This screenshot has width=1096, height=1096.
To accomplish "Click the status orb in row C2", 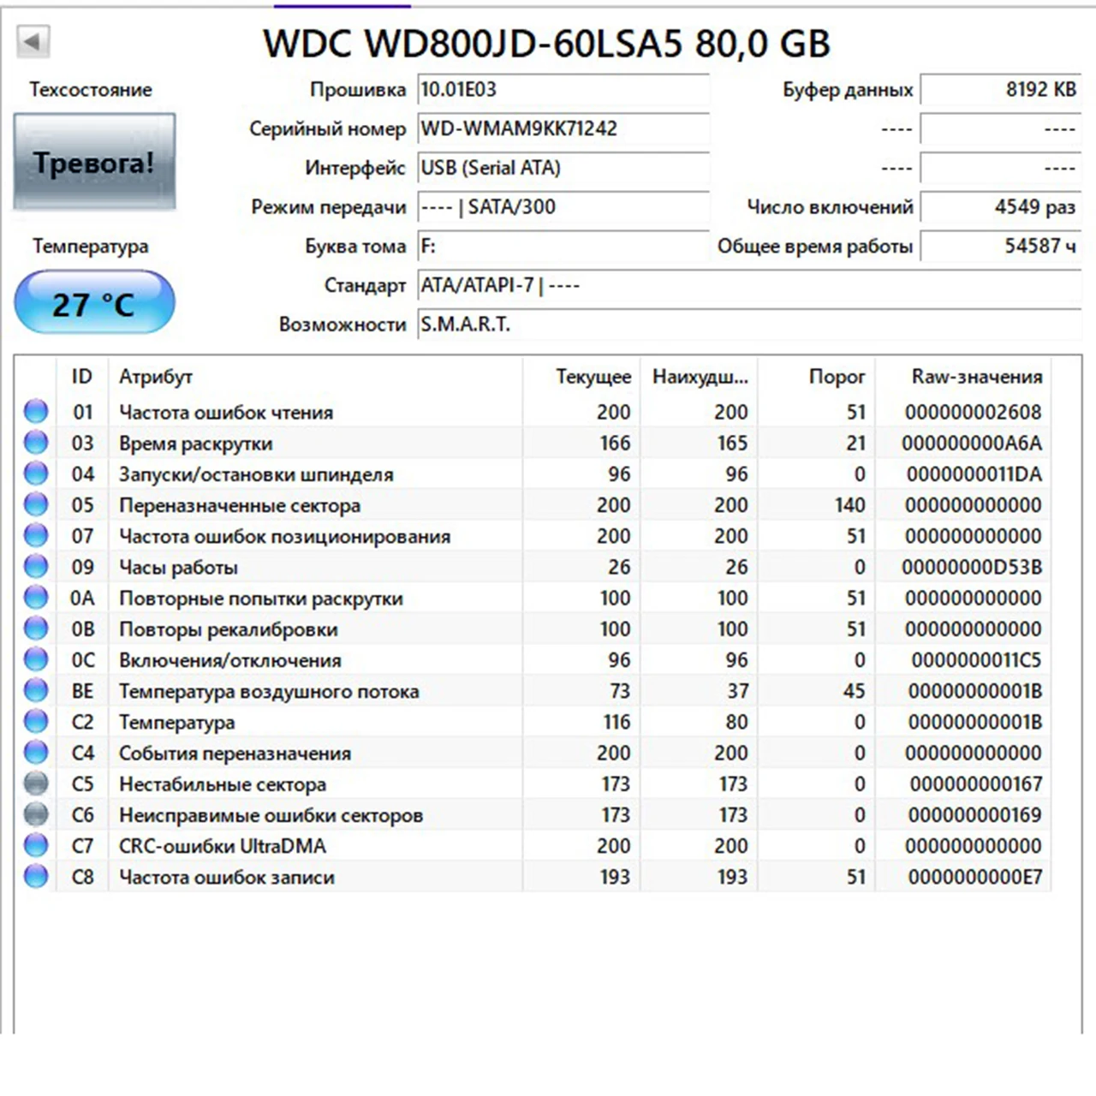I will (36, 722).
